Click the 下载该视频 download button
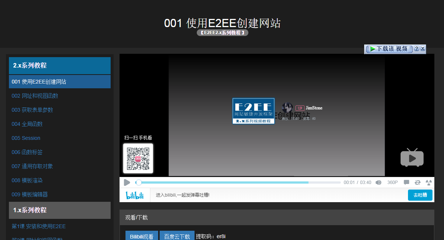This screenshot has height=240, width=444. [x=389, y=49]
